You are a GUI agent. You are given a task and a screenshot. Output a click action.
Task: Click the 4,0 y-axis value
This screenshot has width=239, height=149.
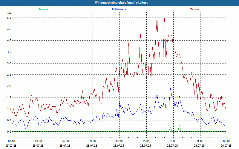point(9,41)
